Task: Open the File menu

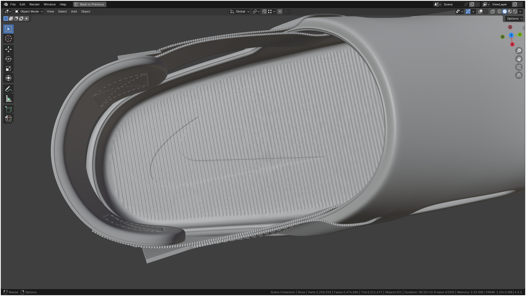Action: click(13, 4)
